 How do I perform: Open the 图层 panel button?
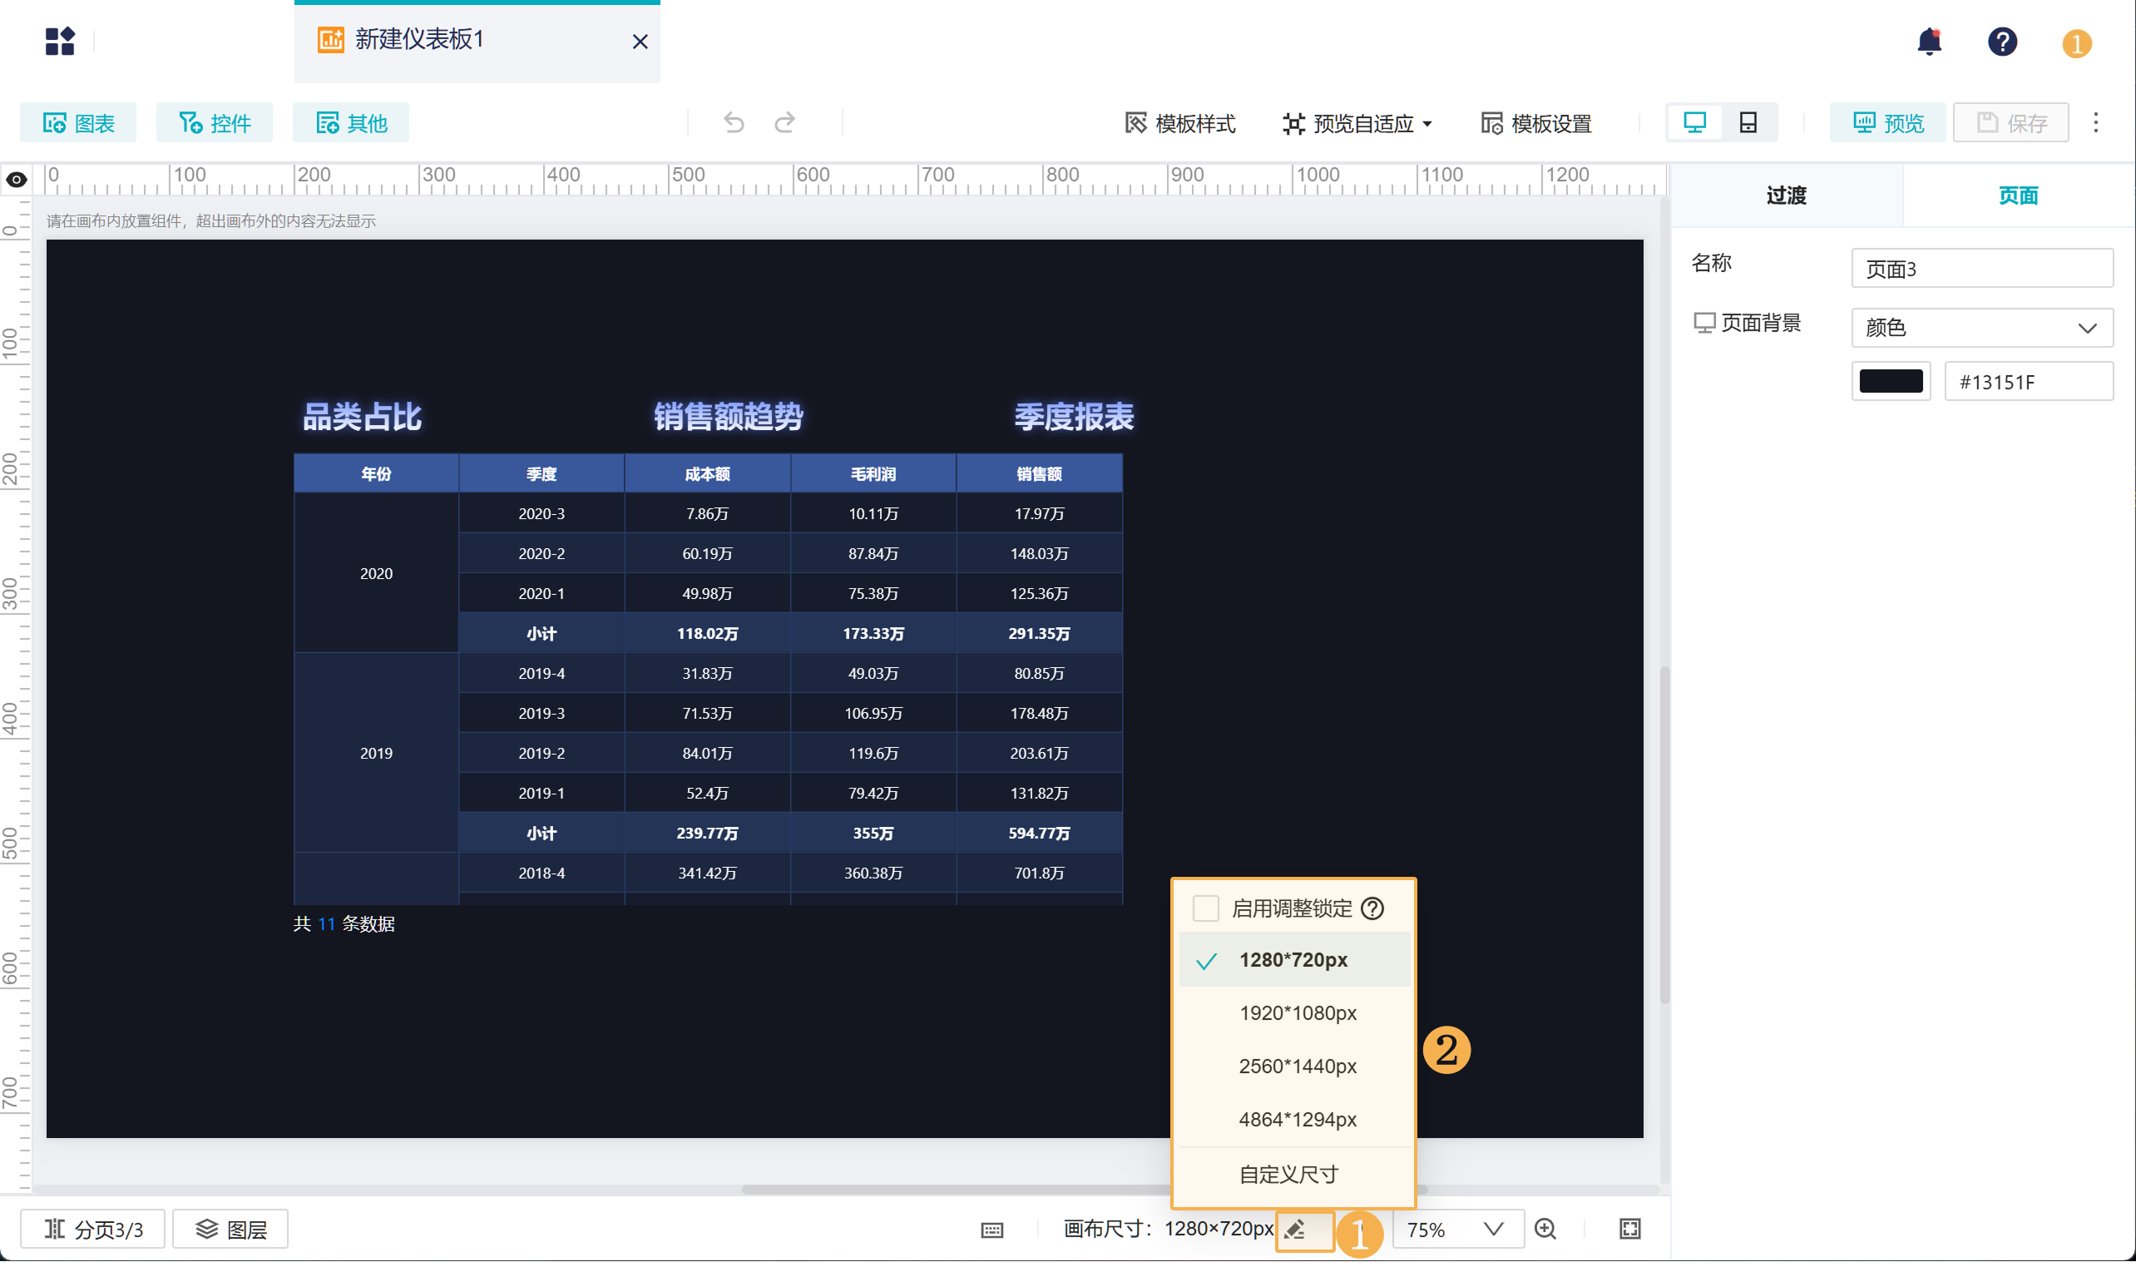230,1230
